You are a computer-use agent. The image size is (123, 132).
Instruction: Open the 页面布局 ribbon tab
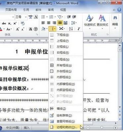click(11, 10)
